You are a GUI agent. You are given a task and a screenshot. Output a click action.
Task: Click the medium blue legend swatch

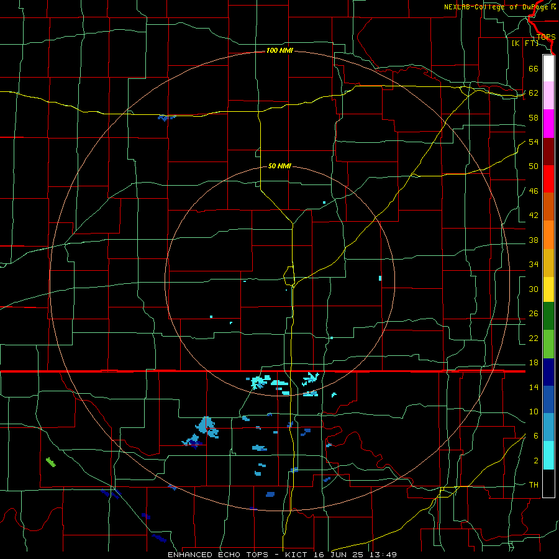coord(548,399)
